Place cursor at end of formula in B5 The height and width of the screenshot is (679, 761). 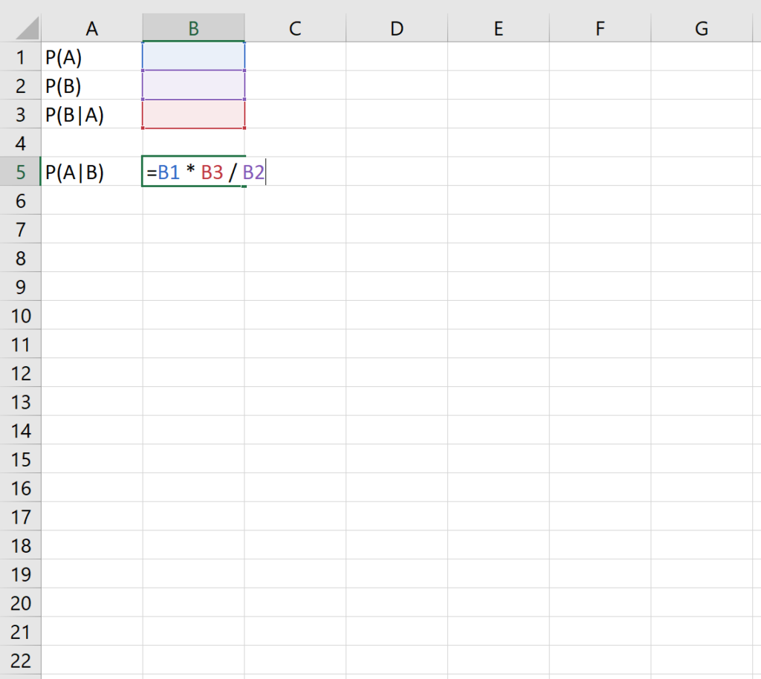click(265, 172)
